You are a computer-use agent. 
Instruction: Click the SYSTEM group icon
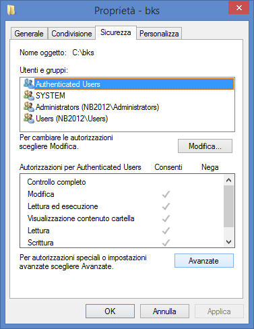click(x=29, y=95)
